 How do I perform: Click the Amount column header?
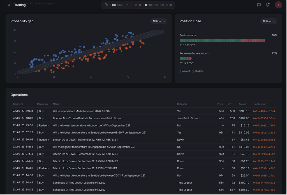[x=243, y=104]
